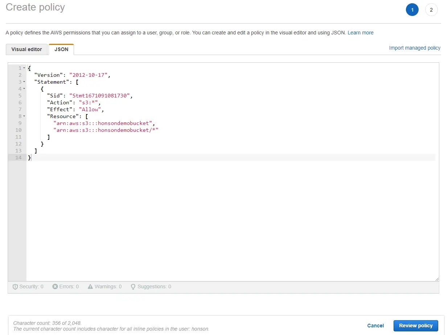Open the Learn more link
This screenshot has height=335, width=448.
(x=361, y=33)
